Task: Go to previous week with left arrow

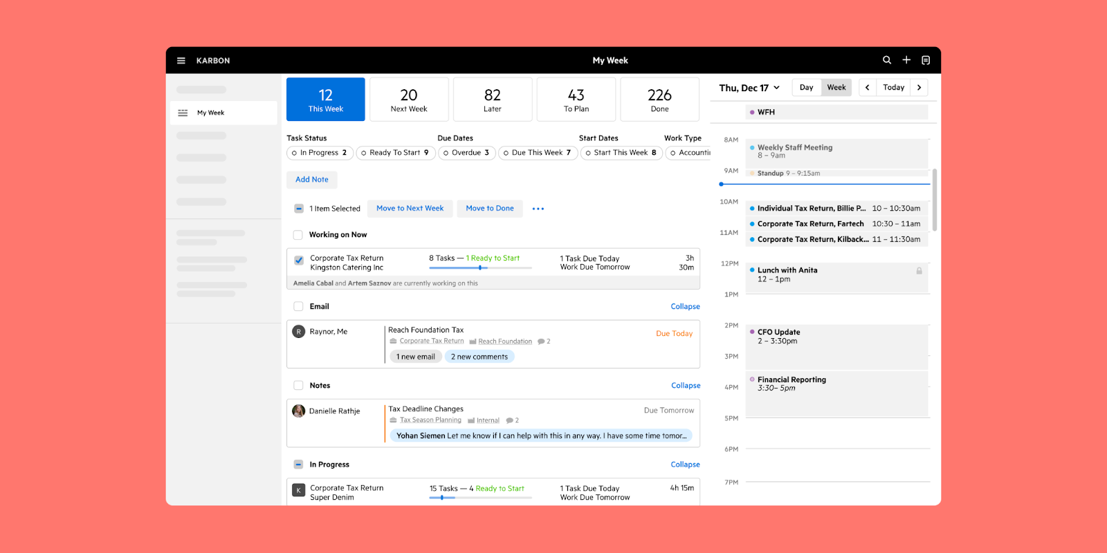Action: coord(868,88)
